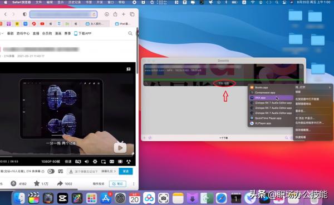Open danmaku settings icon

click(61, 171)
